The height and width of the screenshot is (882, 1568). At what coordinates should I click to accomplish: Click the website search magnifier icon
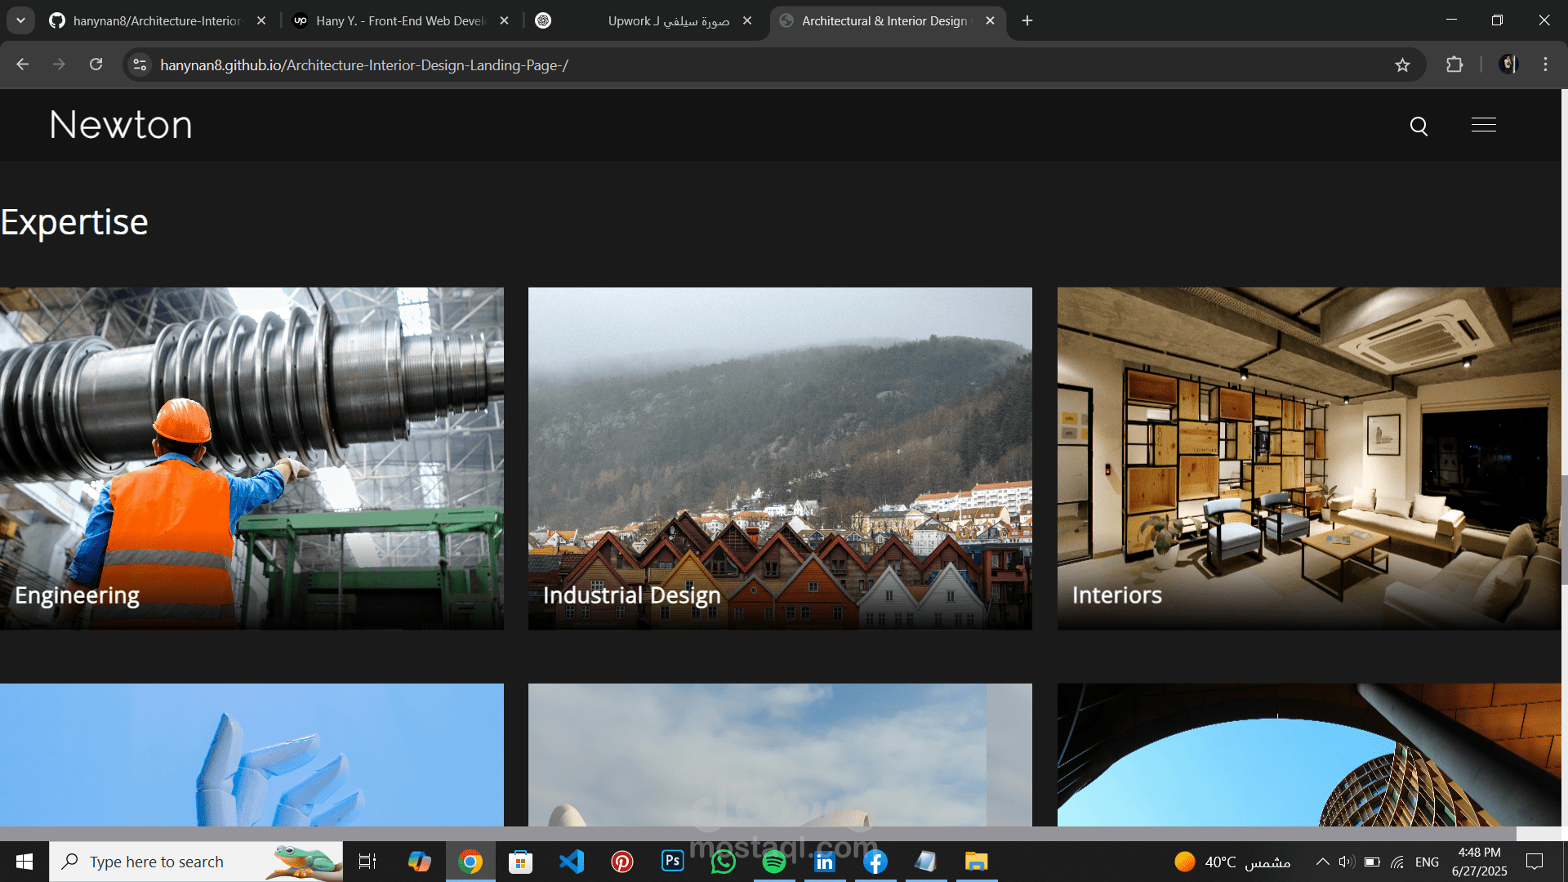coord(1419,126)
